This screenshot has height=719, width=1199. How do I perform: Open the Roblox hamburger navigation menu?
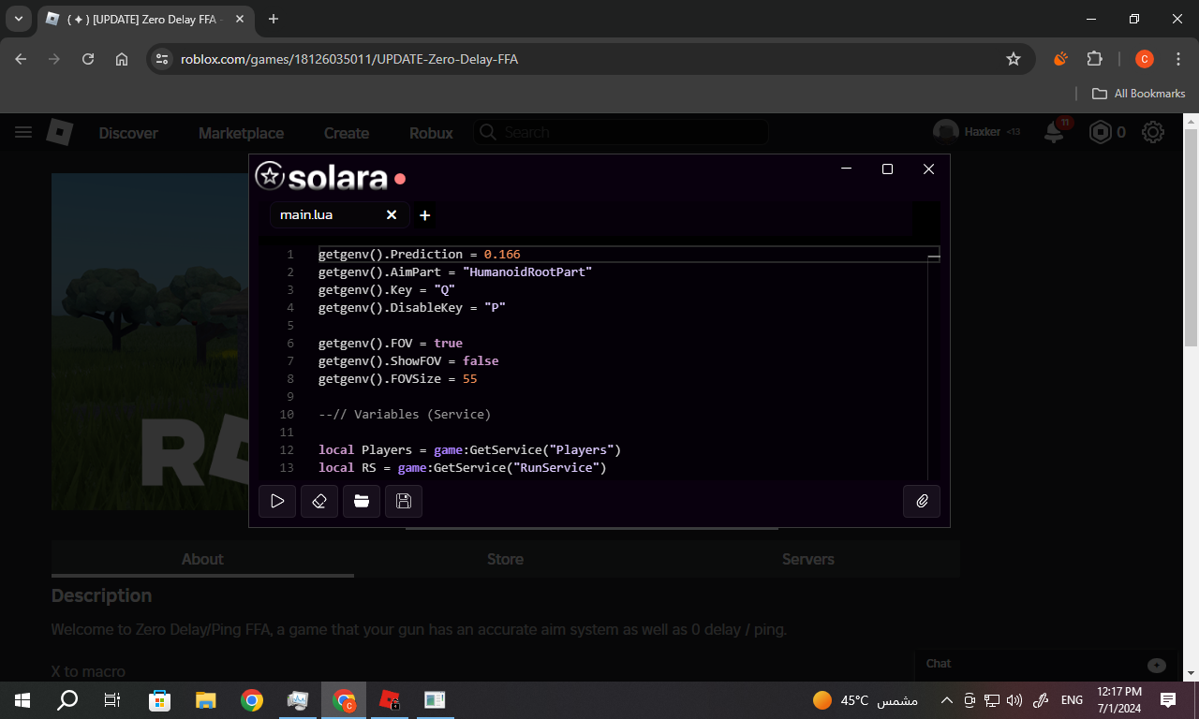23,132
